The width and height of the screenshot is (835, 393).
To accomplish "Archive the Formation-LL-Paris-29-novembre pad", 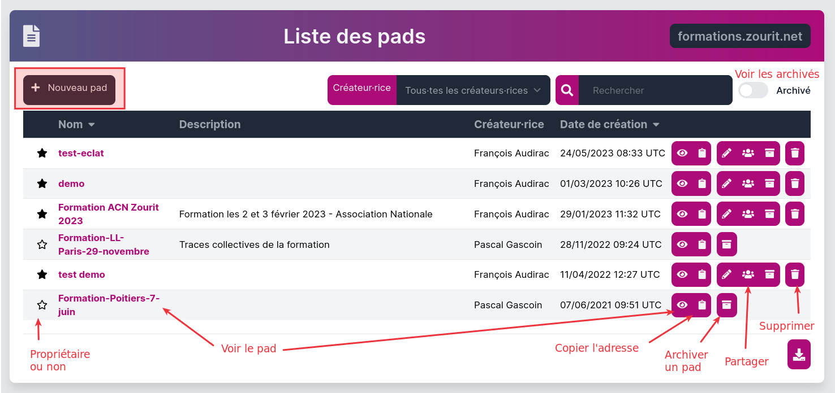I will coord(727,244).
